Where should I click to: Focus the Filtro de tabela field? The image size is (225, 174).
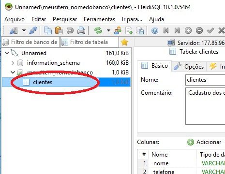pos(90,42)
